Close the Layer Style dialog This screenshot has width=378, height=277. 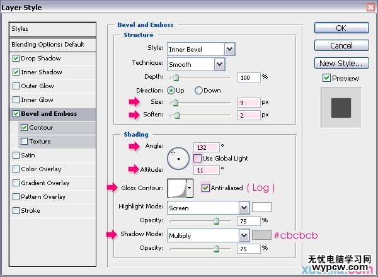tap(371, 7)
